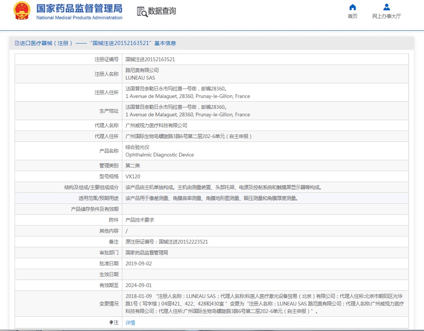Click the 生产地址 row label
Viewport: 424px width, 331px height.
(x=109, y=111)
